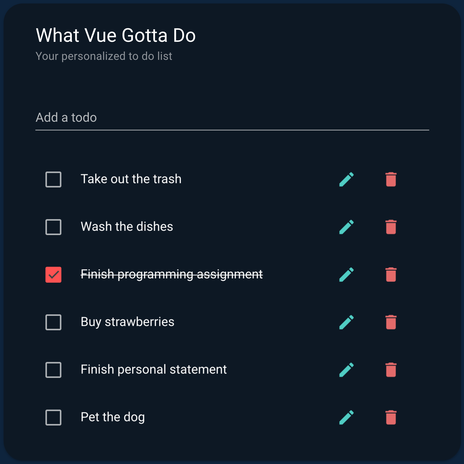Click the delete trash icon for Take out the trash

(x=391, y=179)
